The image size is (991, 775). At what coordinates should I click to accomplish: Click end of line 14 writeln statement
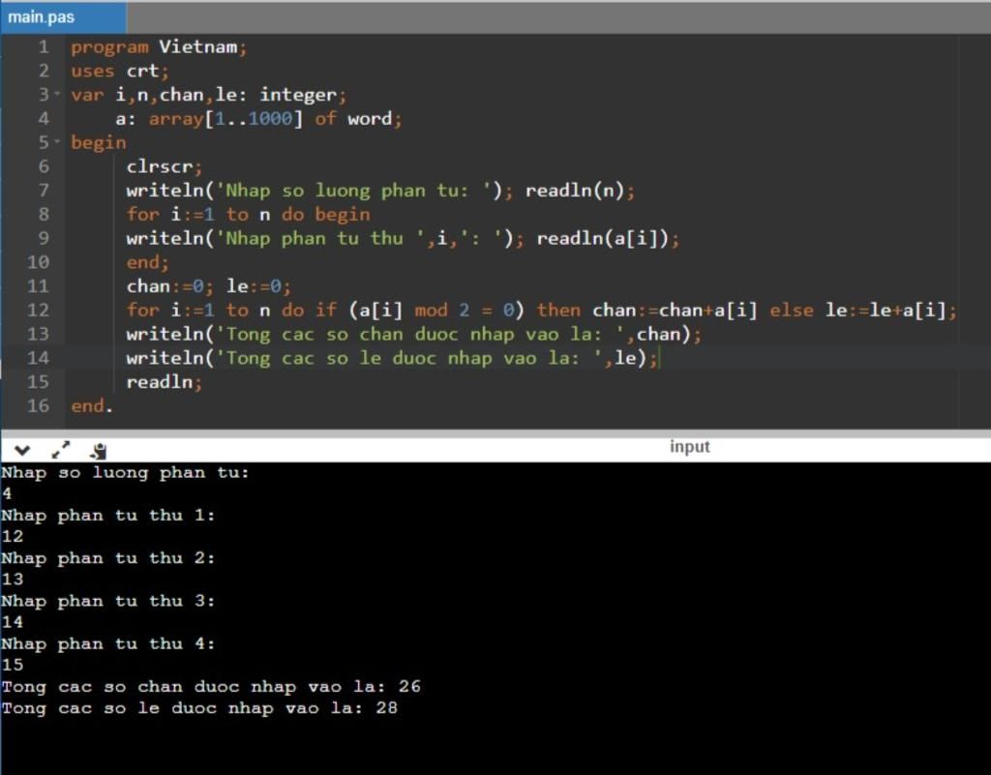tap(658, 359)
